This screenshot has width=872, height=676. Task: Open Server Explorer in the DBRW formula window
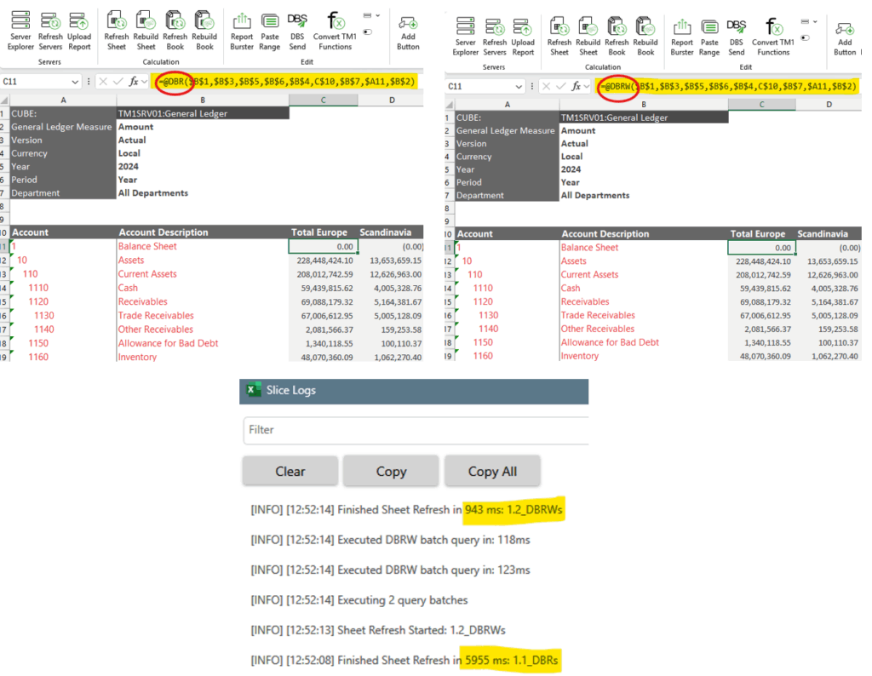466,36
